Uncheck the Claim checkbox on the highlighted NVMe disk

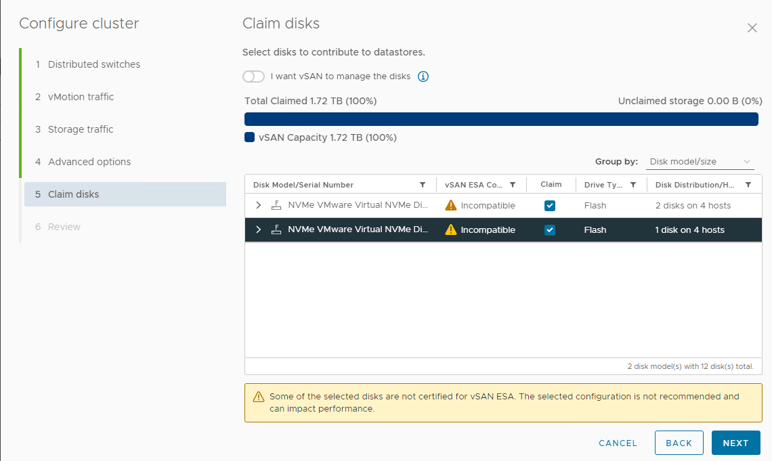click(x=550, y=229)
